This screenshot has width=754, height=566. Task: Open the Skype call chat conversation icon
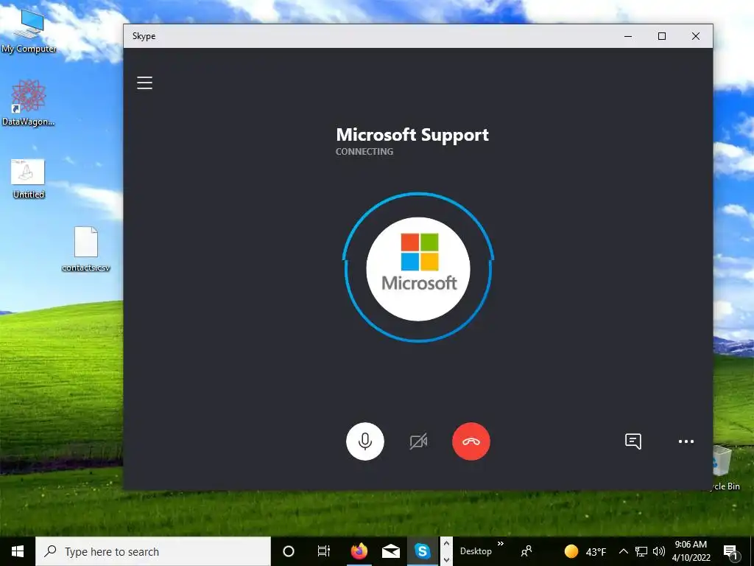click(633, 441)
